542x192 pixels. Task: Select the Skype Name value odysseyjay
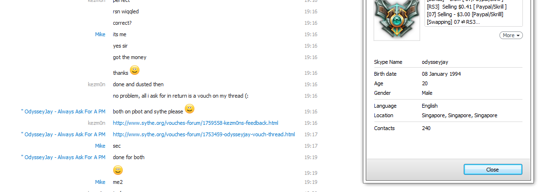click(x=435, y=62)
